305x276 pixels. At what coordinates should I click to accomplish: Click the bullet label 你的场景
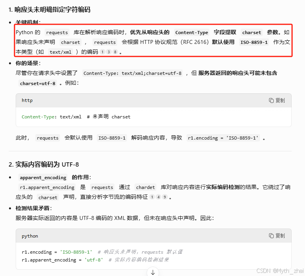28,63
